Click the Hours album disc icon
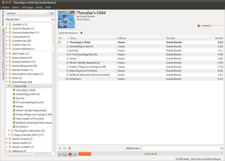The width and height of the screenshot is (225, 161). 12,86
